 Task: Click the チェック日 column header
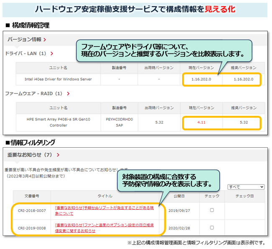click(245, 196)
